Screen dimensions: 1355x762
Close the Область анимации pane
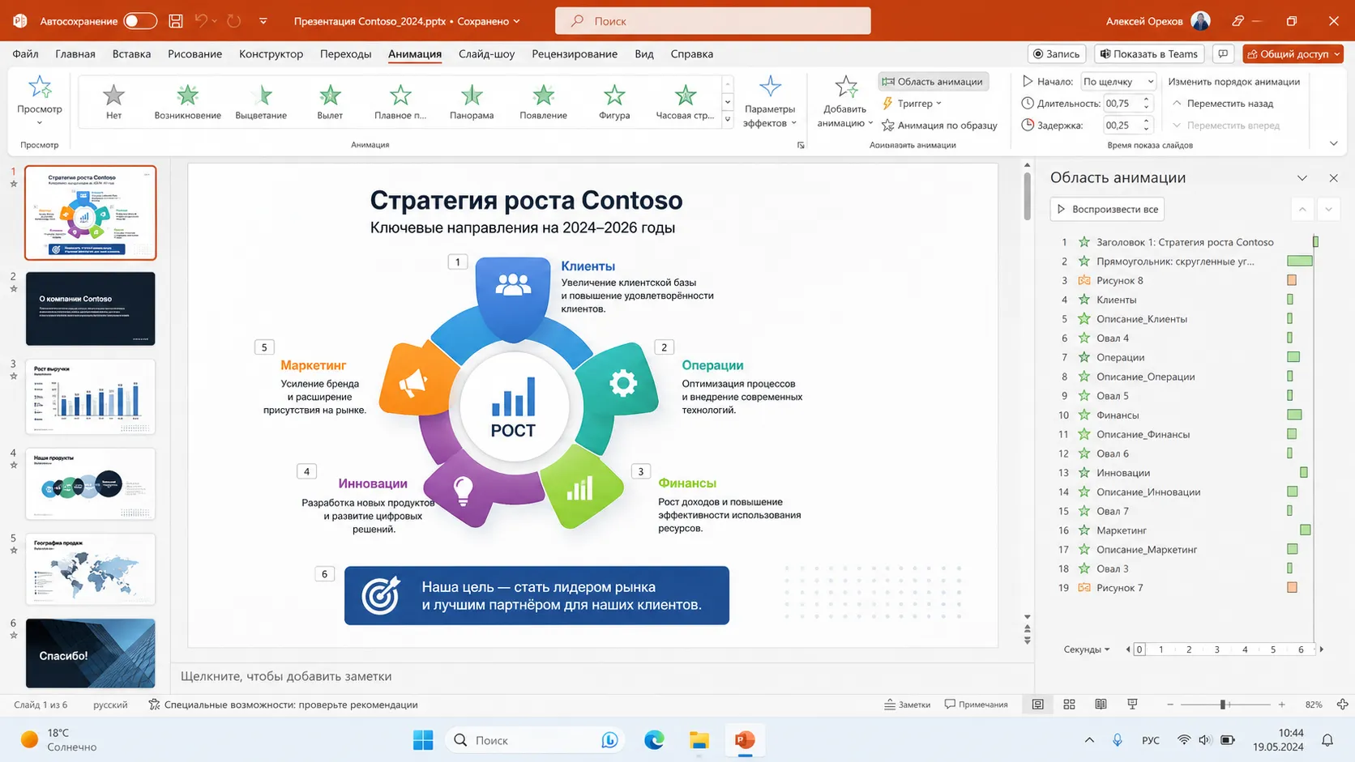[x=1333, y=178]
